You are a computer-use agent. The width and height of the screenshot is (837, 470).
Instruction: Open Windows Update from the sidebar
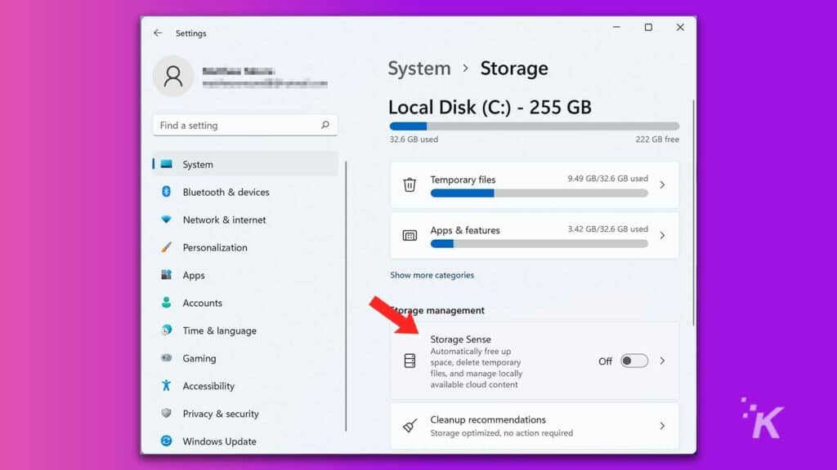pyautogui.click(x=217, y=441)
